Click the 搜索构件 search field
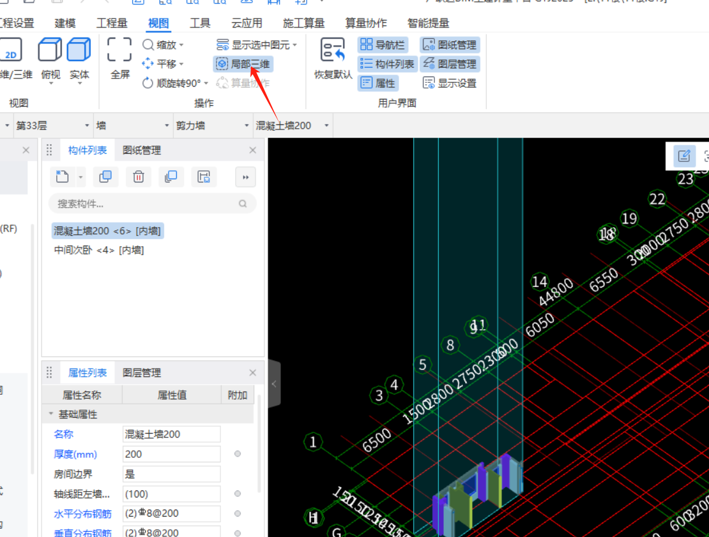Image resolution: width=709 pixels, height=537 pixels. pyautogui.click(x=153, y=203)
